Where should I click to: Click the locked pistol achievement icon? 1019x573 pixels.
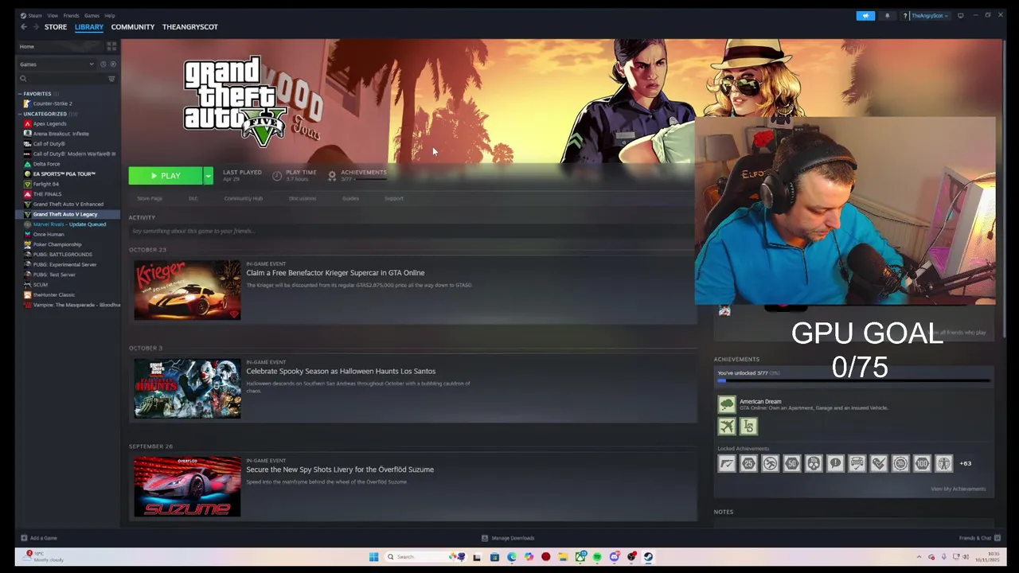pyautogui.click(x=727, y=463)
